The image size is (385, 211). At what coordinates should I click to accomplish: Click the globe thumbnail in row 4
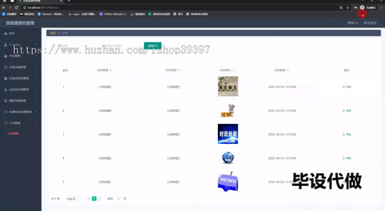[x=228, y=158]
